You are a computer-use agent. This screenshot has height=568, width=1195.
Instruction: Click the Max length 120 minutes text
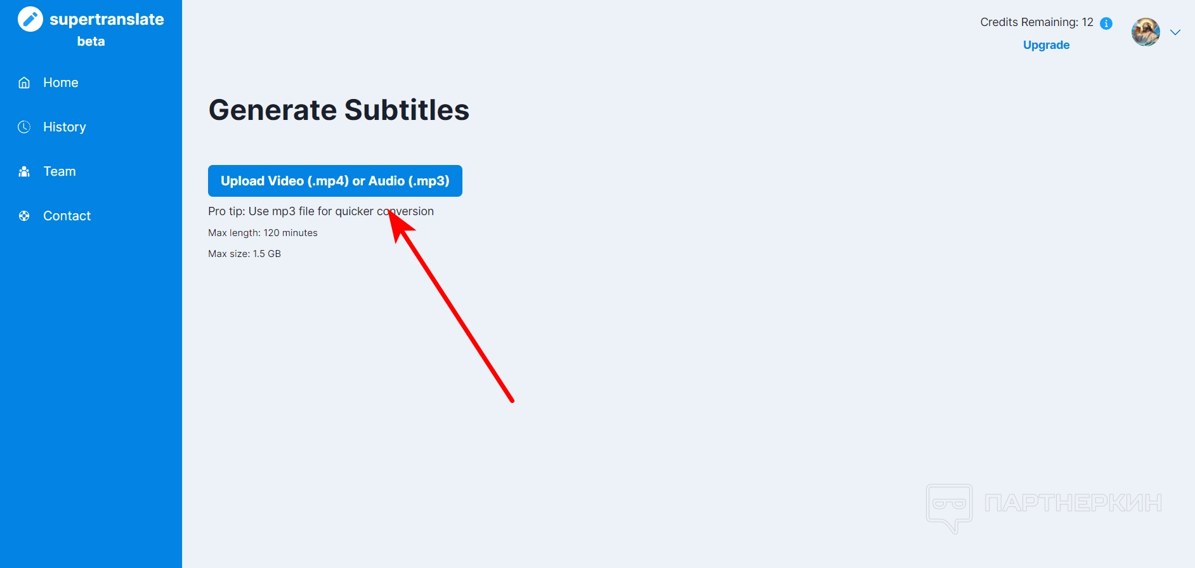coord(263,233)
